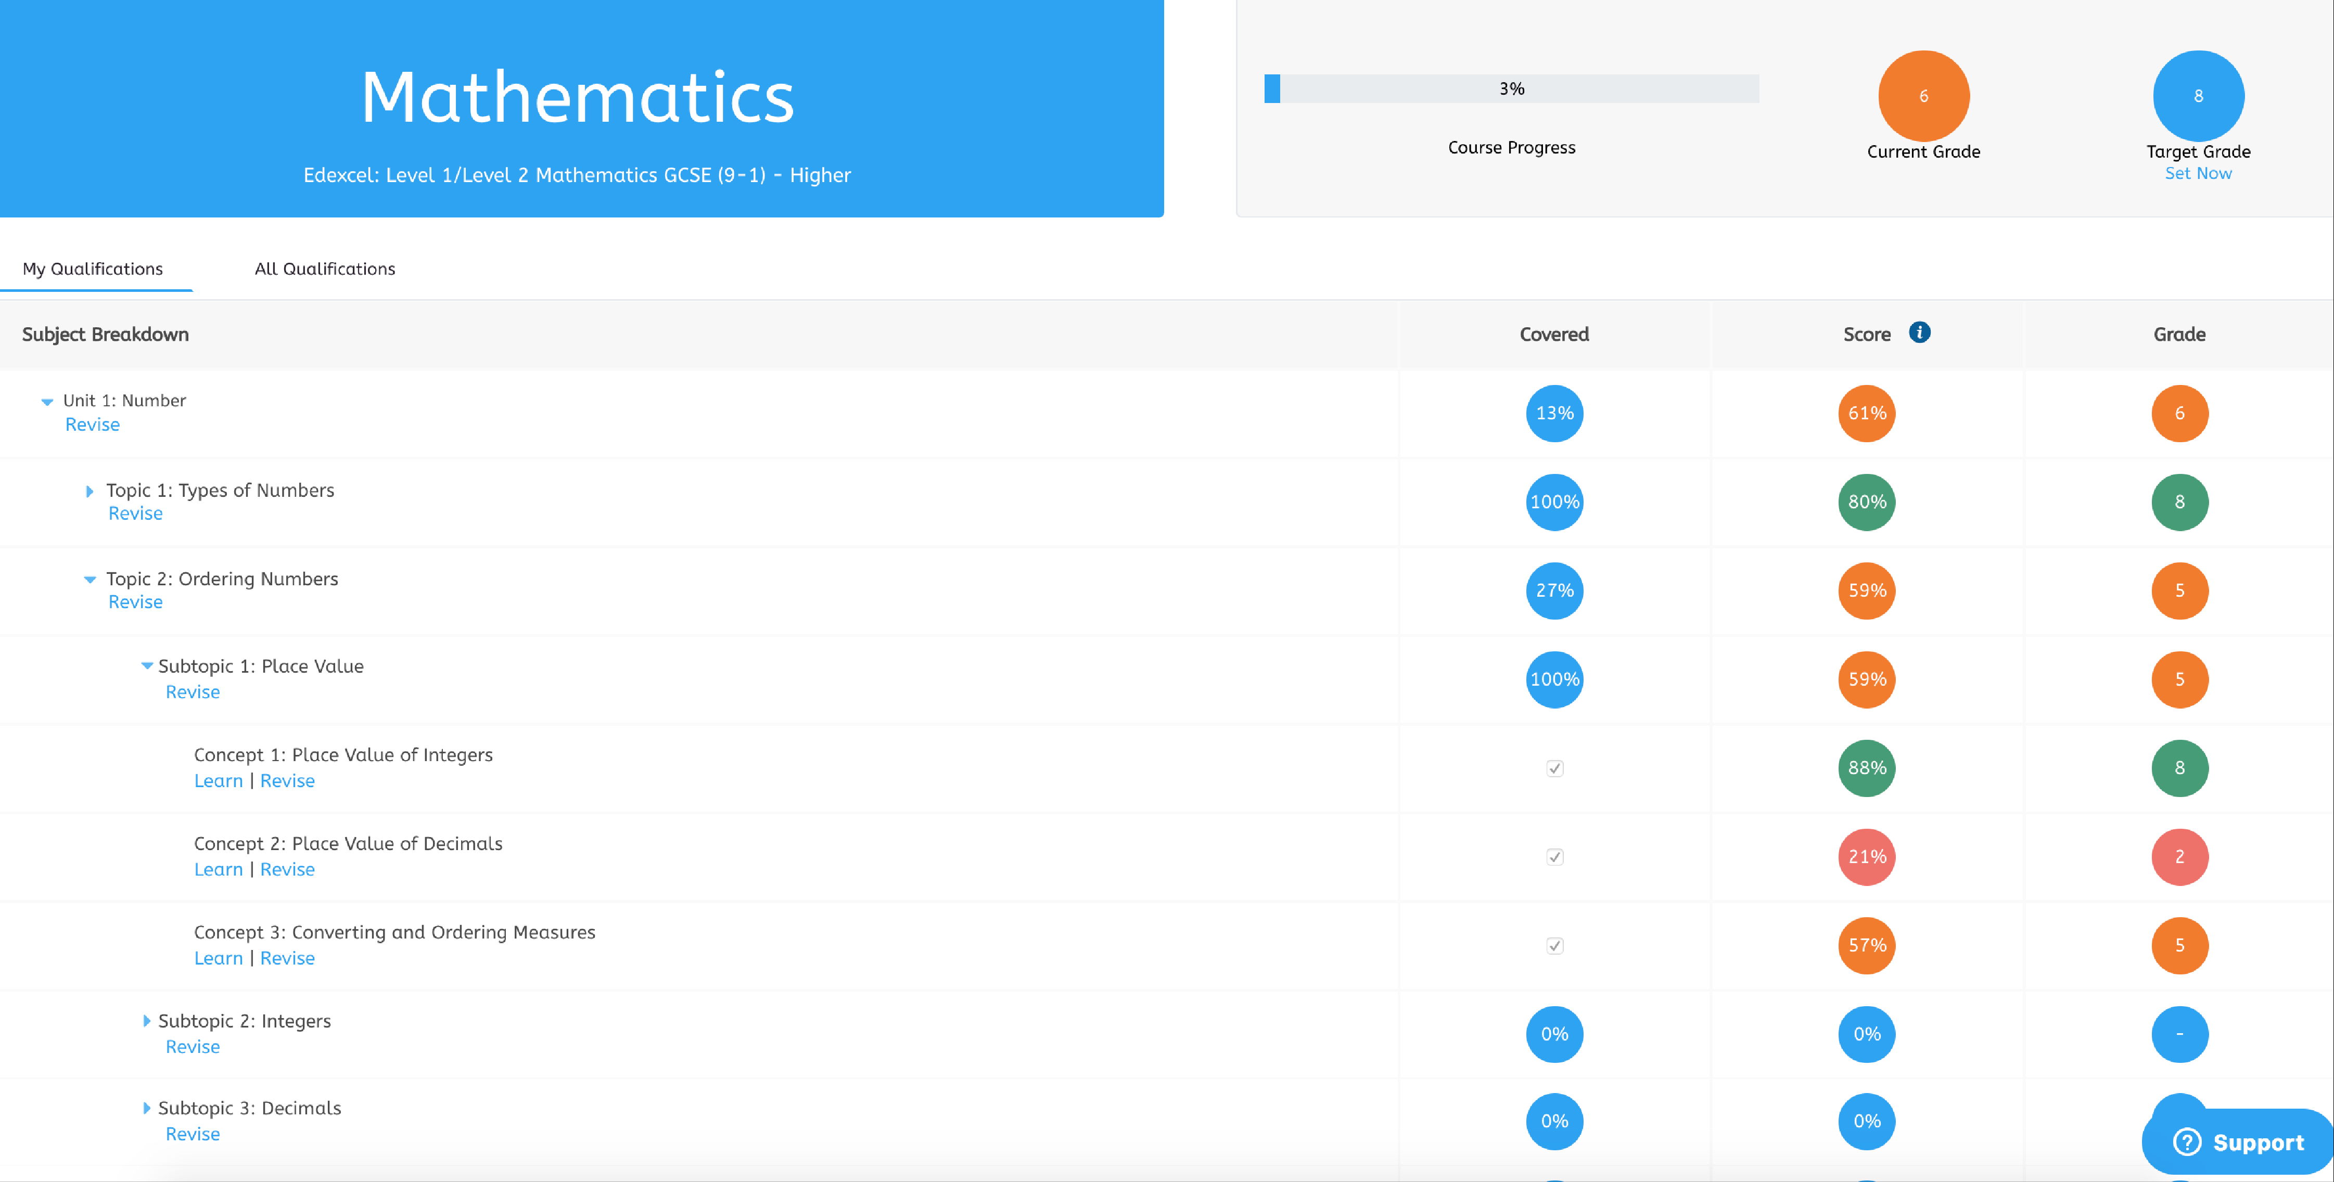Viewport: 2334px width, 1182px height.
Task: Click Unit 1 Number 61% score badge
Action: click(1867, 413)
